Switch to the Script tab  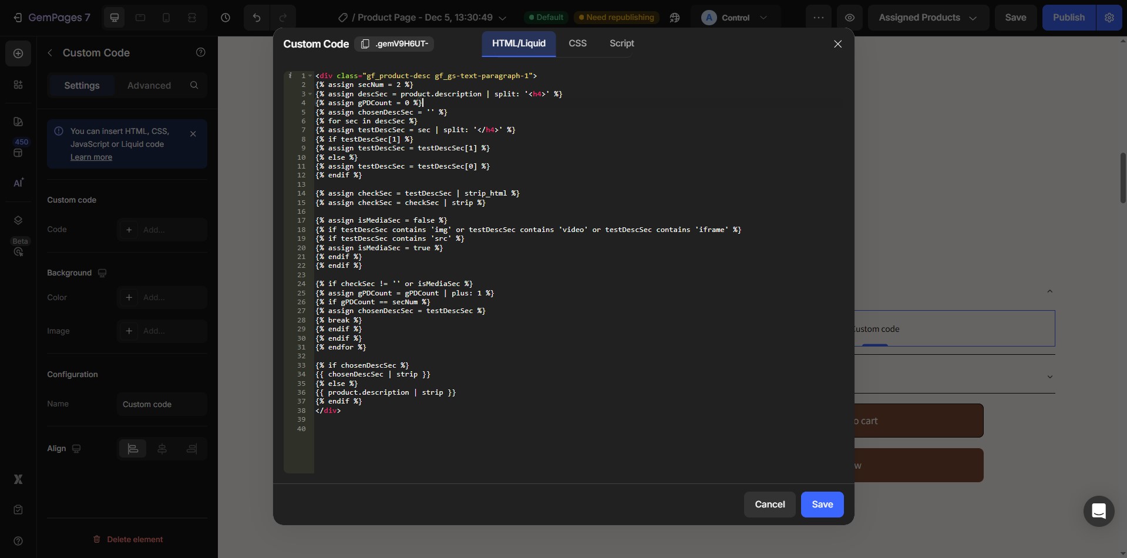point(621,43)
